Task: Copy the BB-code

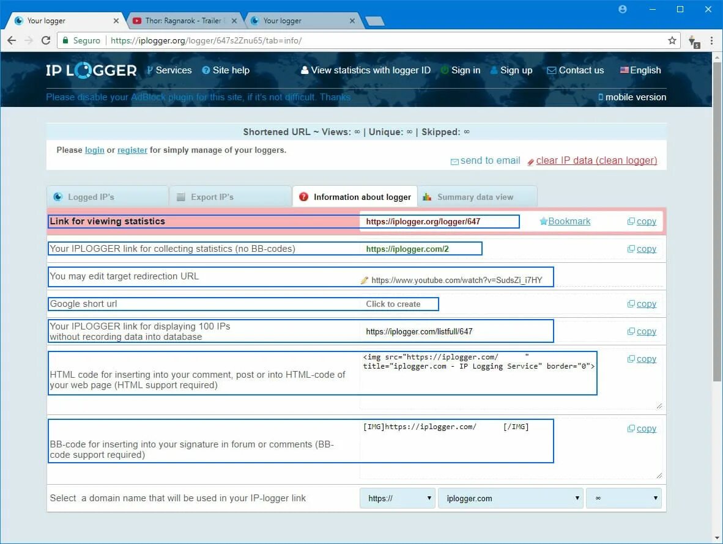Action: click(642, 429)
